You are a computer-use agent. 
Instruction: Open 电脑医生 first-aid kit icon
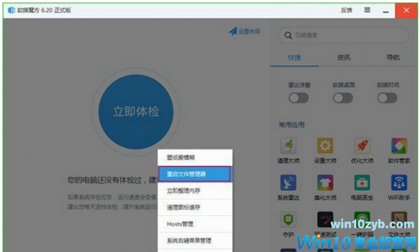point(362,183)
